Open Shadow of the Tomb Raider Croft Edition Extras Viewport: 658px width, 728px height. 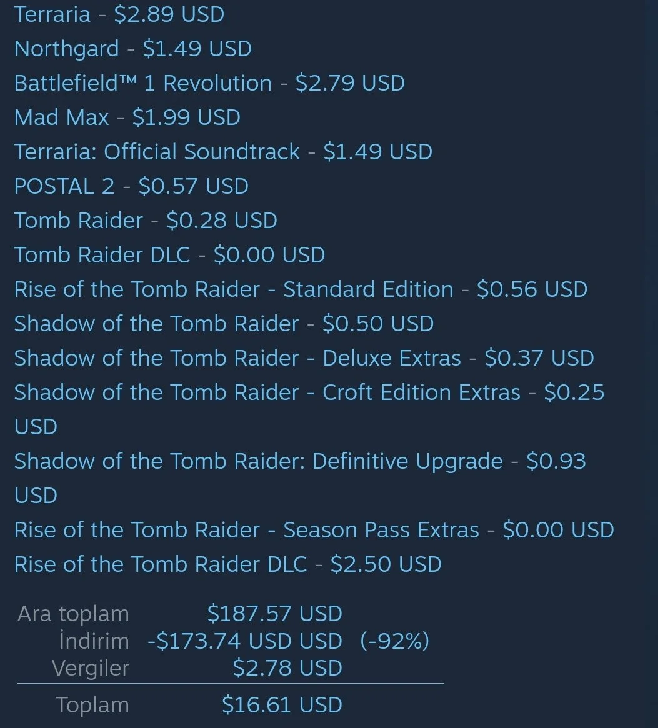tap(309, 409)
